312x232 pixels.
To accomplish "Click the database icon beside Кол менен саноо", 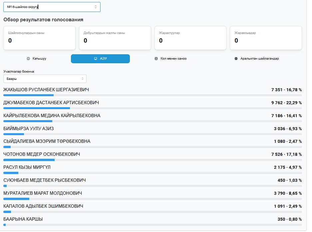I will (156, 59).
